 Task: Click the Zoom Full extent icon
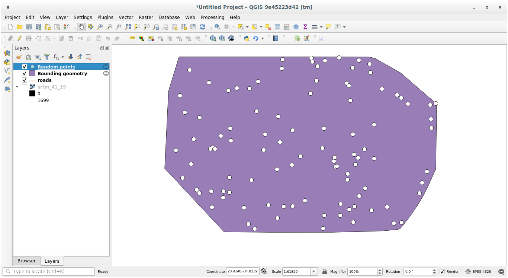click(x=128, y=27)
